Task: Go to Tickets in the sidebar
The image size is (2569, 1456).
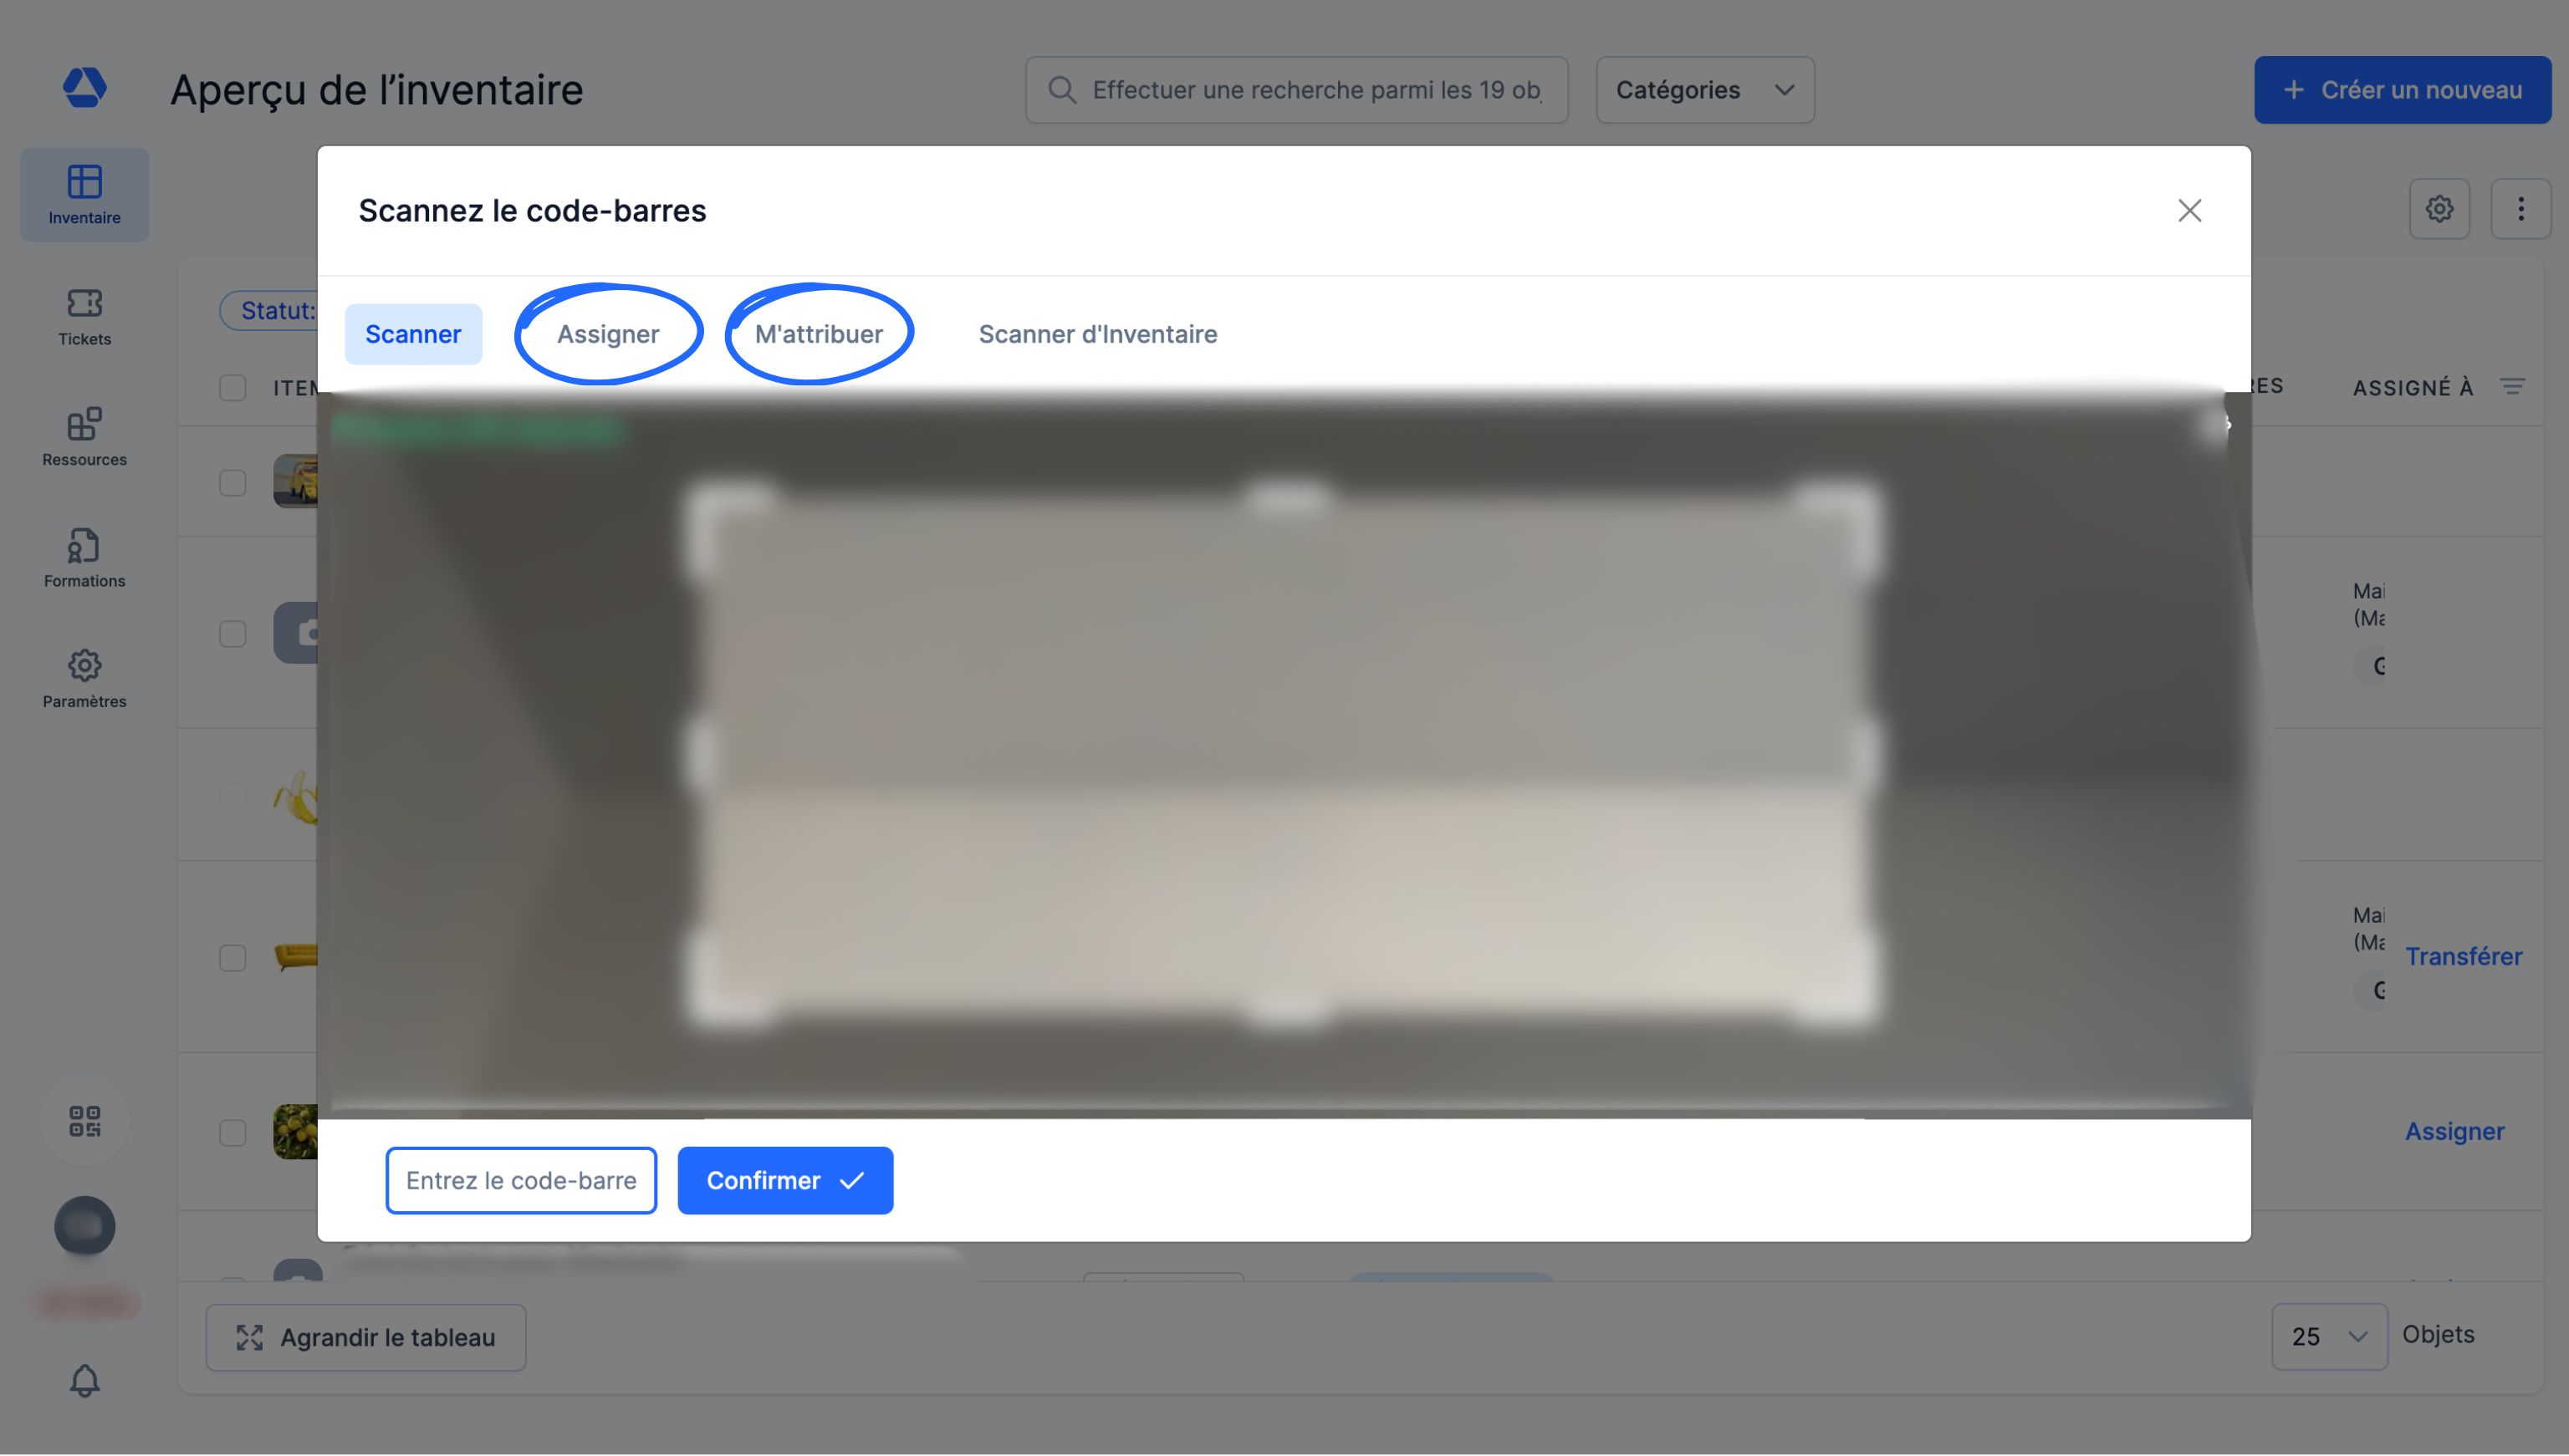Action: click(x=84, y=317)
